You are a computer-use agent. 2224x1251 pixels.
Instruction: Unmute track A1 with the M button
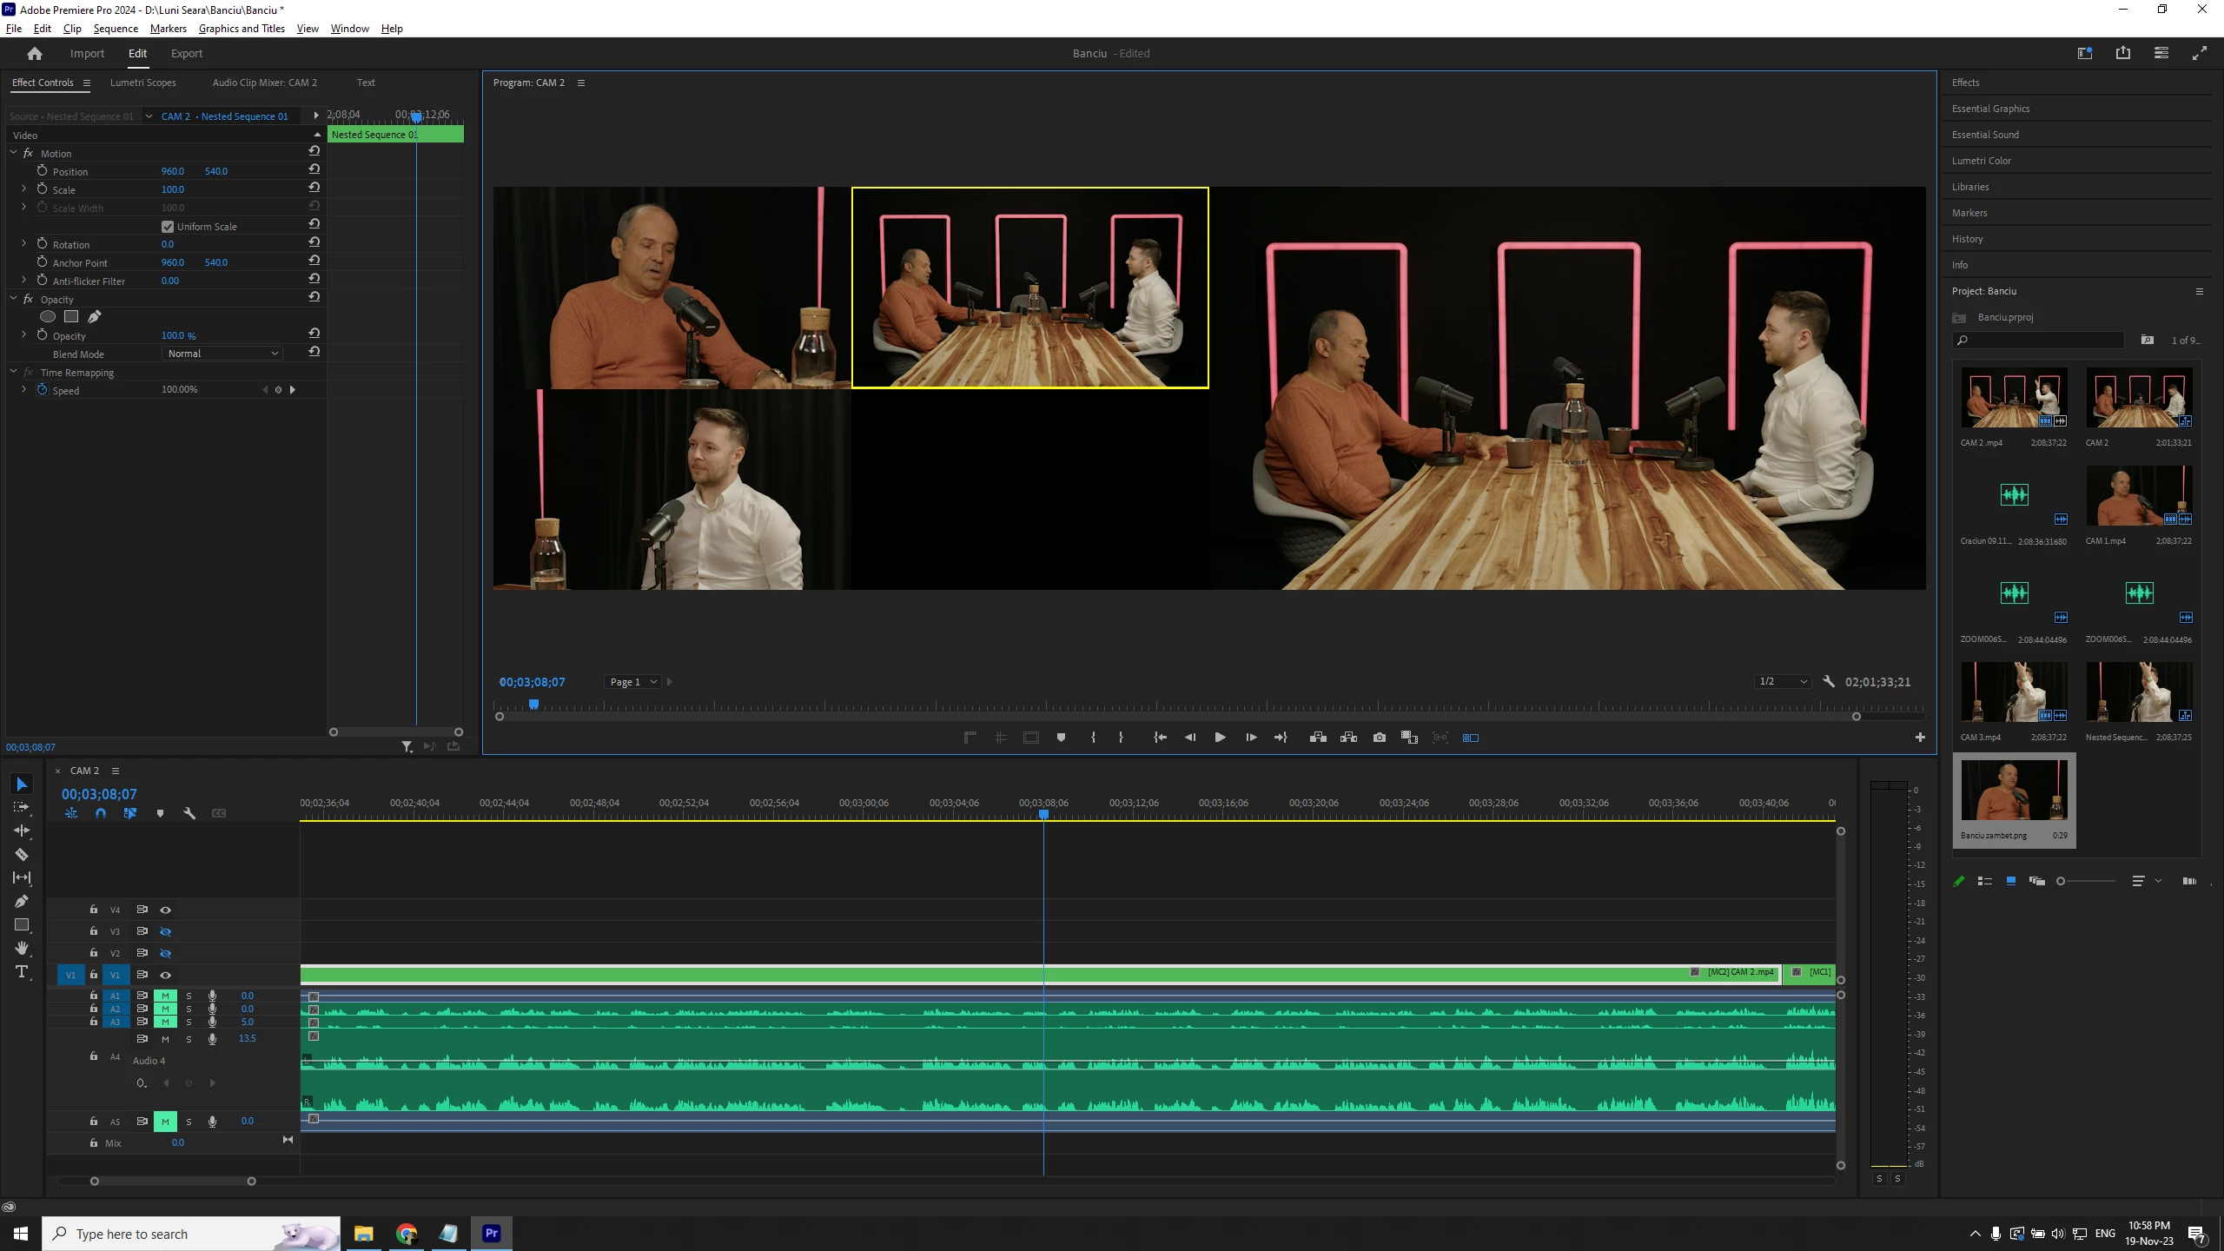pos(165,996)
